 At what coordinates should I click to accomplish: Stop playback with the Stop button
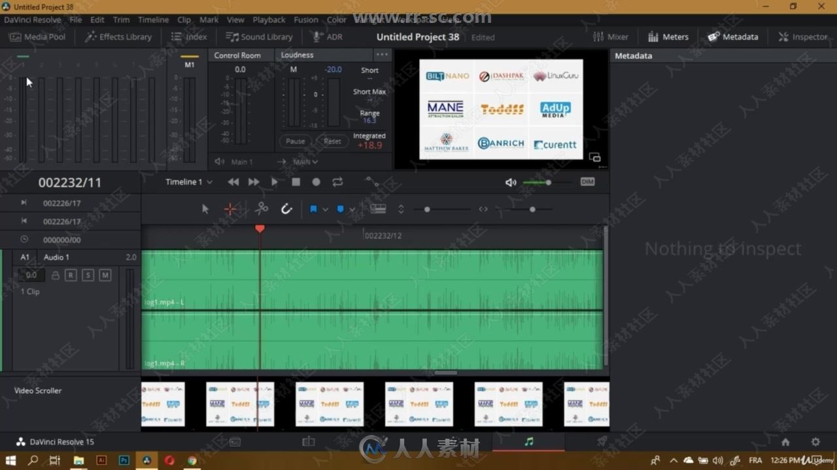tap(296, 182)
